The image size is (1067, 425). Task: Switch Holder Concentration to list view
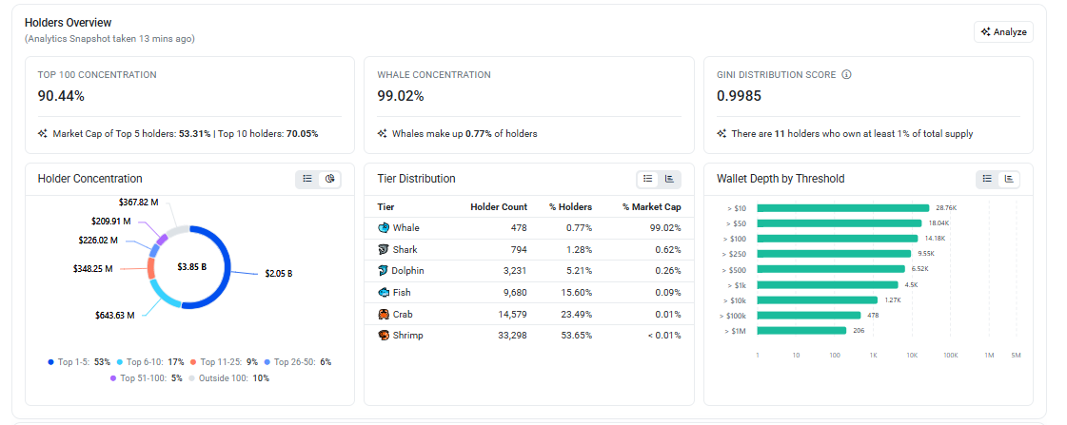307,179
